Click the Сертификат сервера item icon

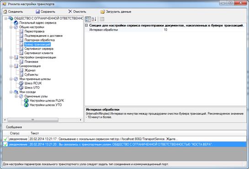pos(21,49)
